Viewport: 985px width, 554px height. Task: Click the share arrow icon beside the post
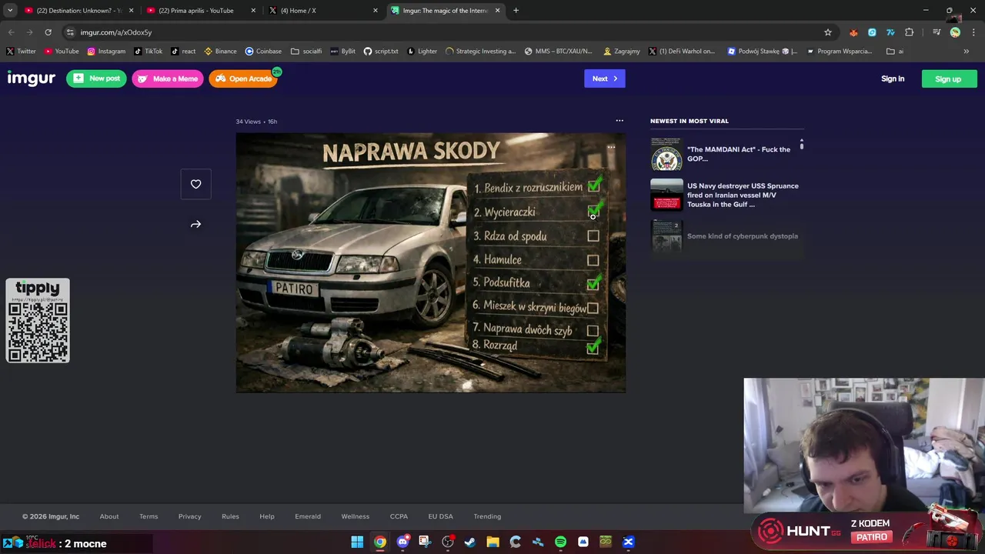(x=195, y=225)
